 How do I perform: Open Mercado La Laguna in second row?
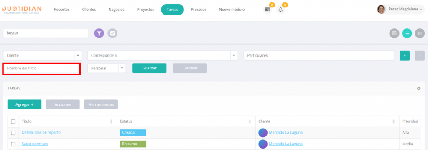285,144
